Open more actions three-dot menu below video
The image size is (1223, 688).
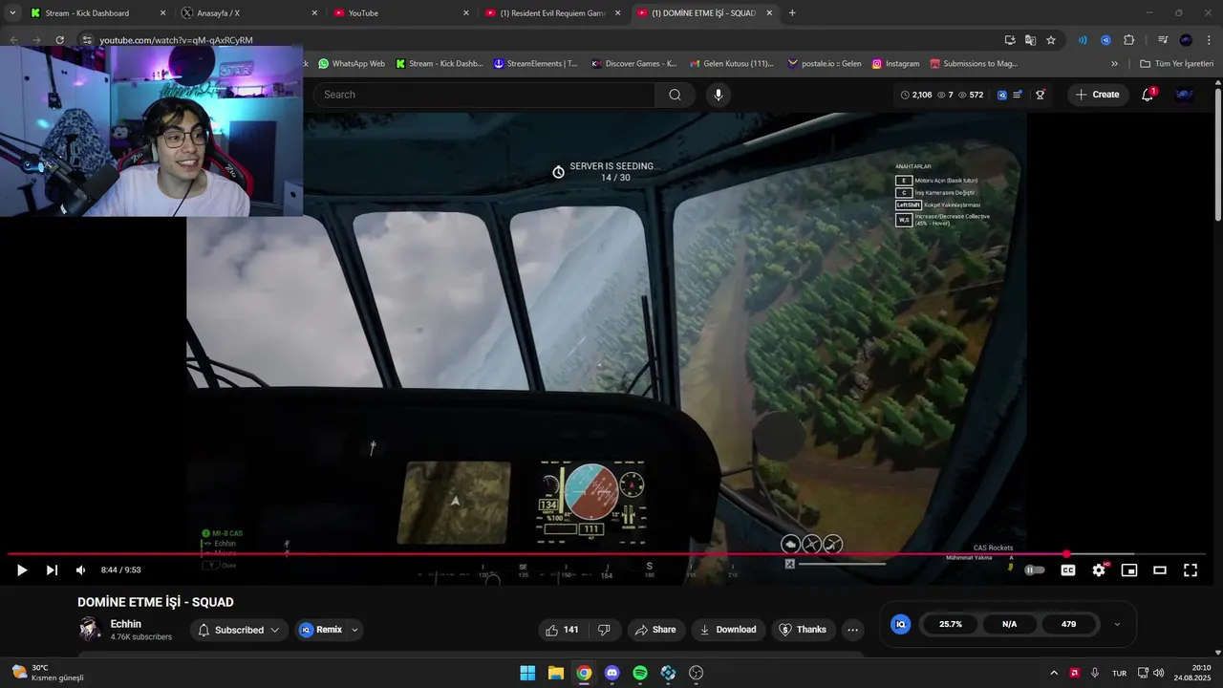point(853,630)
